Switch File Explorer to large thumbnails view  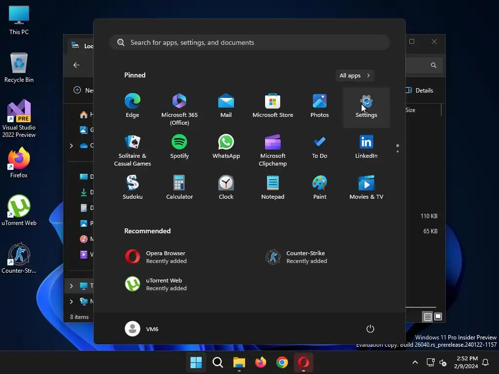[438, 317]
